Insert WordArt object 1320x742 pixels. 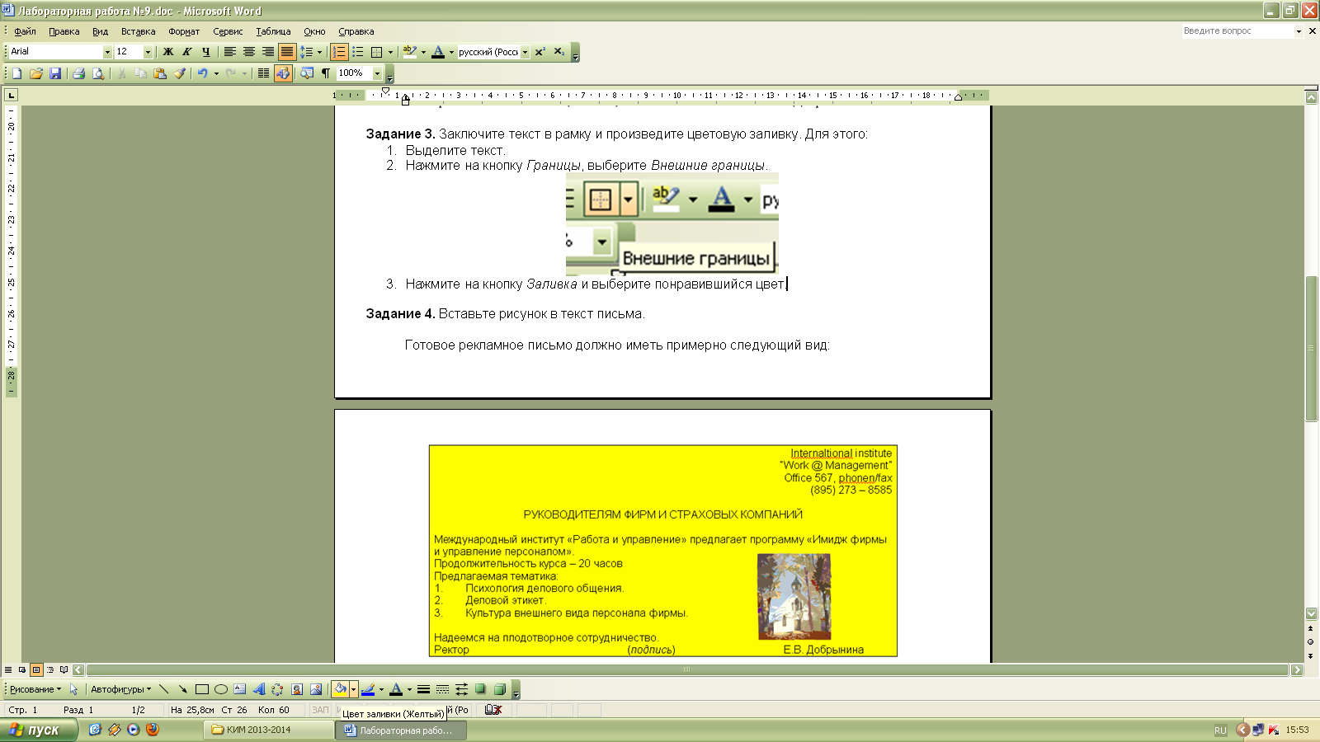[x=259, y=689]
